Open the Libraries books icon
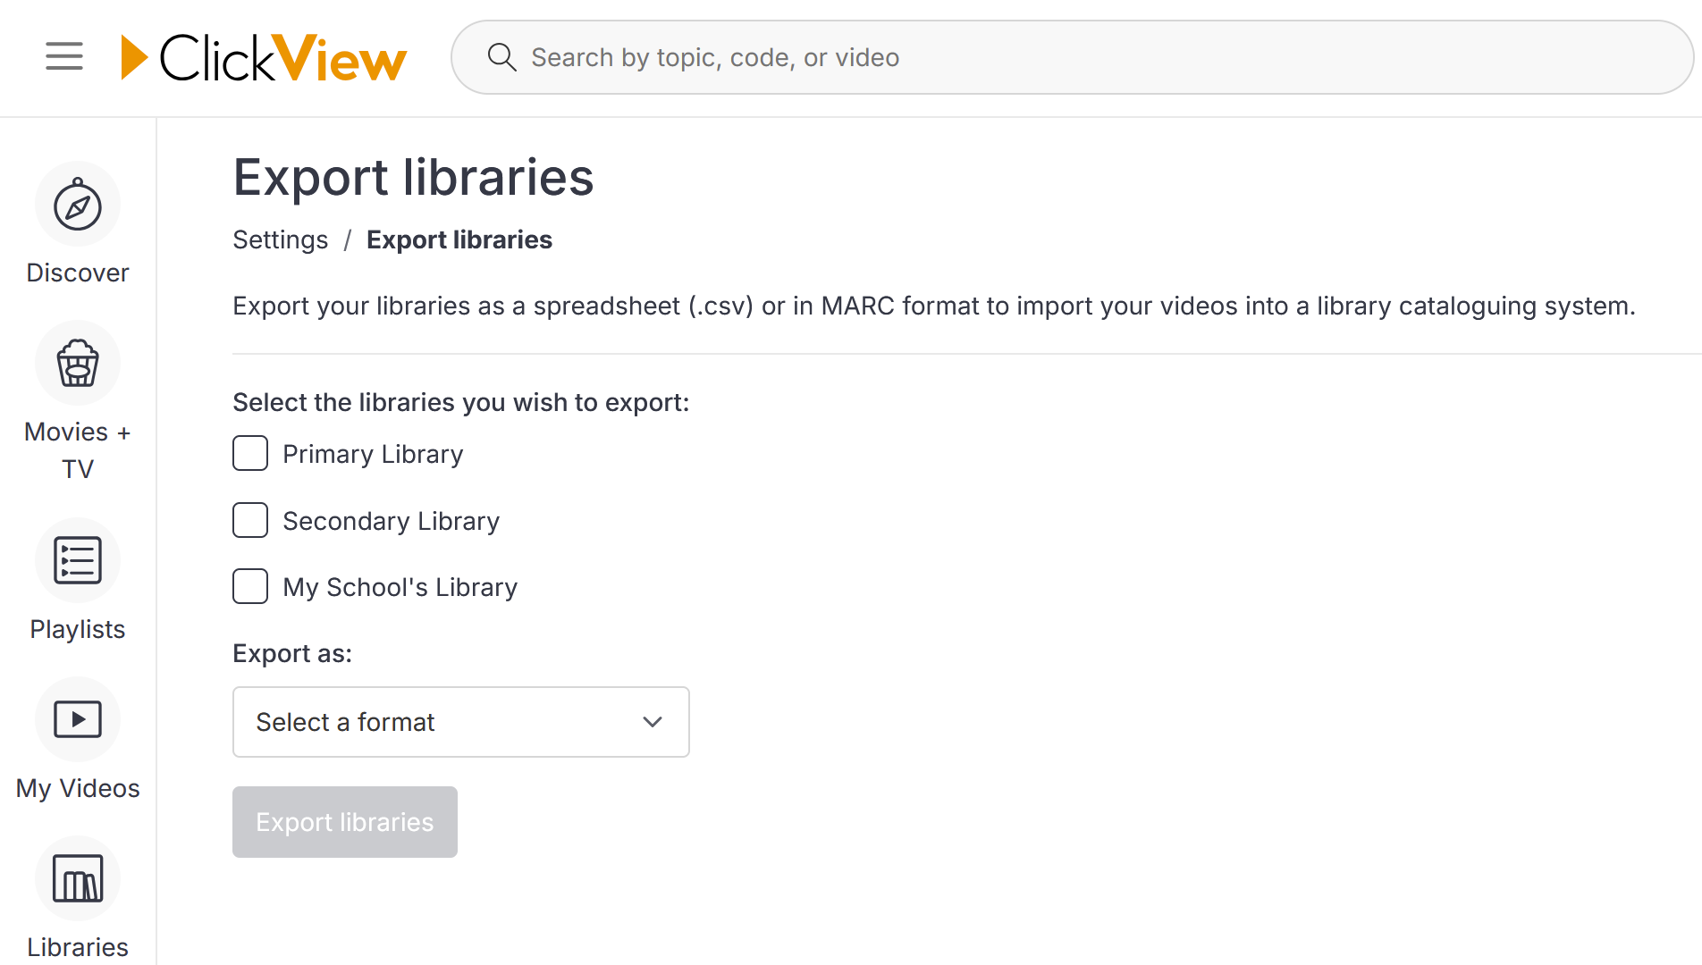This screenshot has width=1702, height=965. click(78, 878)
